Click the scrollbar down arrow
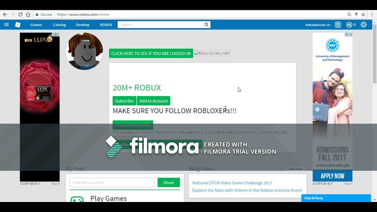This screenshot has width=377, height=212. (x=375, y=200)
